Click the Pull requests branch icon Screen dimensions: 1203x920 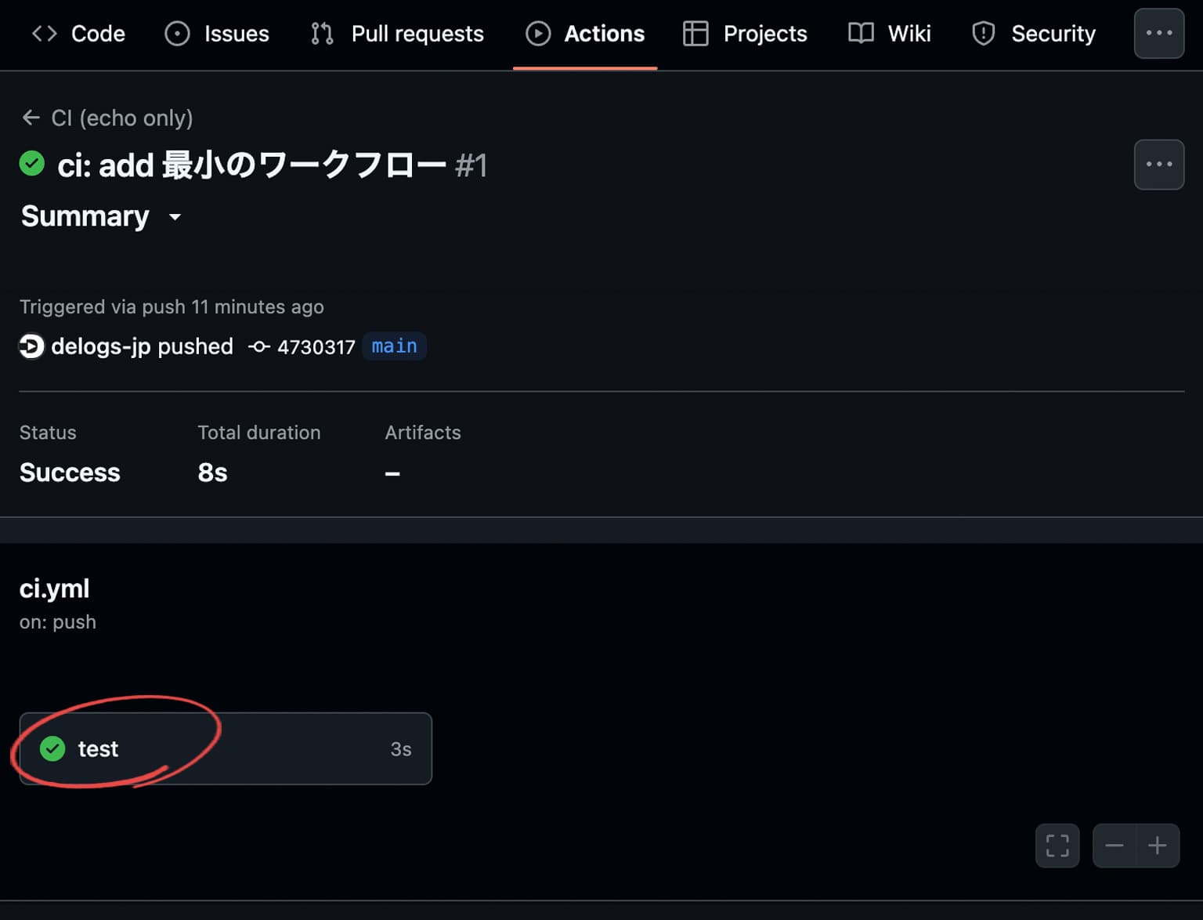click(322, 34)
